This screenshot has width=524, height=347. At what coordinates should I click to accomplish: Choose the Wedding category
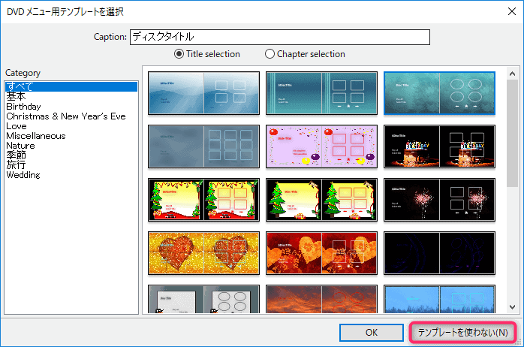(23, 175)
